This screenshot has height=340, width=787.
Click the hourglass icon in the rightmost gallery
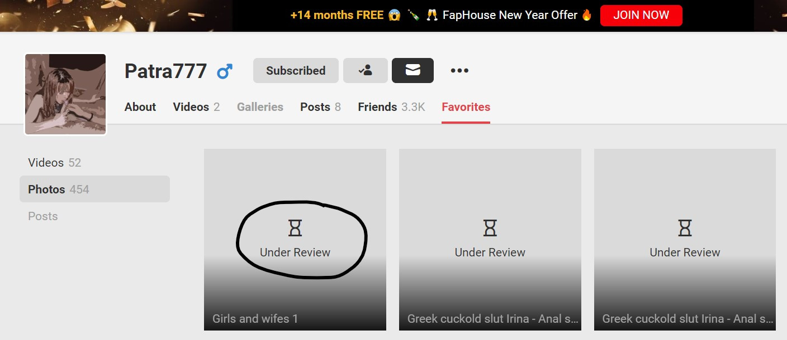point(685,227)
